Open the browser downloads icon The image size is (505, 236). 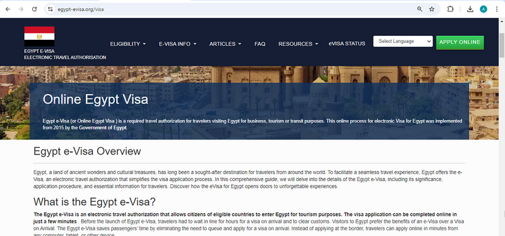(x=470, y=9)
